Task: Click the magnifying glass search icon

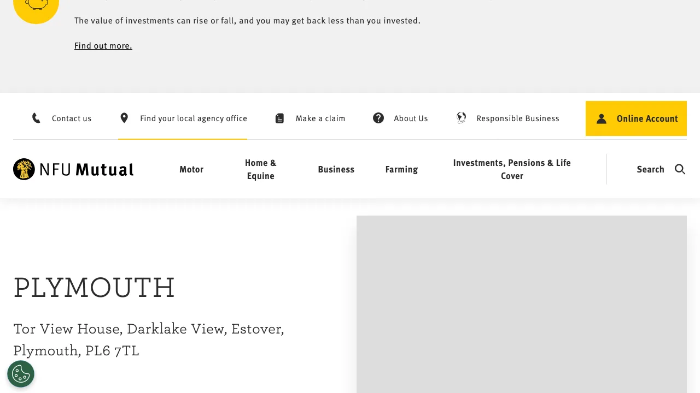Action: 680,169
